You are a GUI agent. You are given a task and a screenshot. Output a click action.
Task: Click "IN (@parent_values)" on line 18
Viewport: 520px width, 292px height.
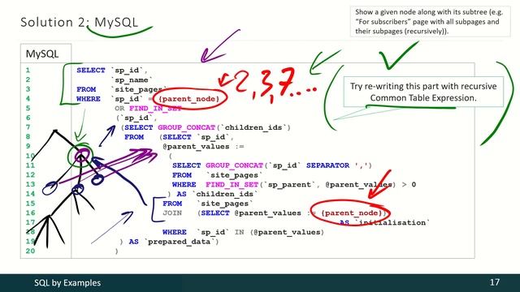(x=279, y=232)
